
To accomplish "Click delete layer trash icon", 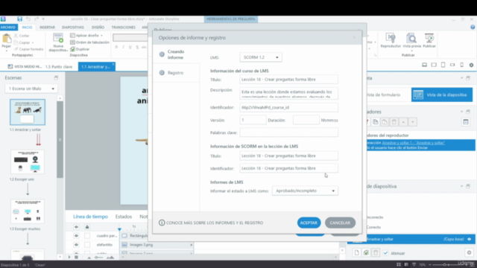I will [x=376, y=252].
